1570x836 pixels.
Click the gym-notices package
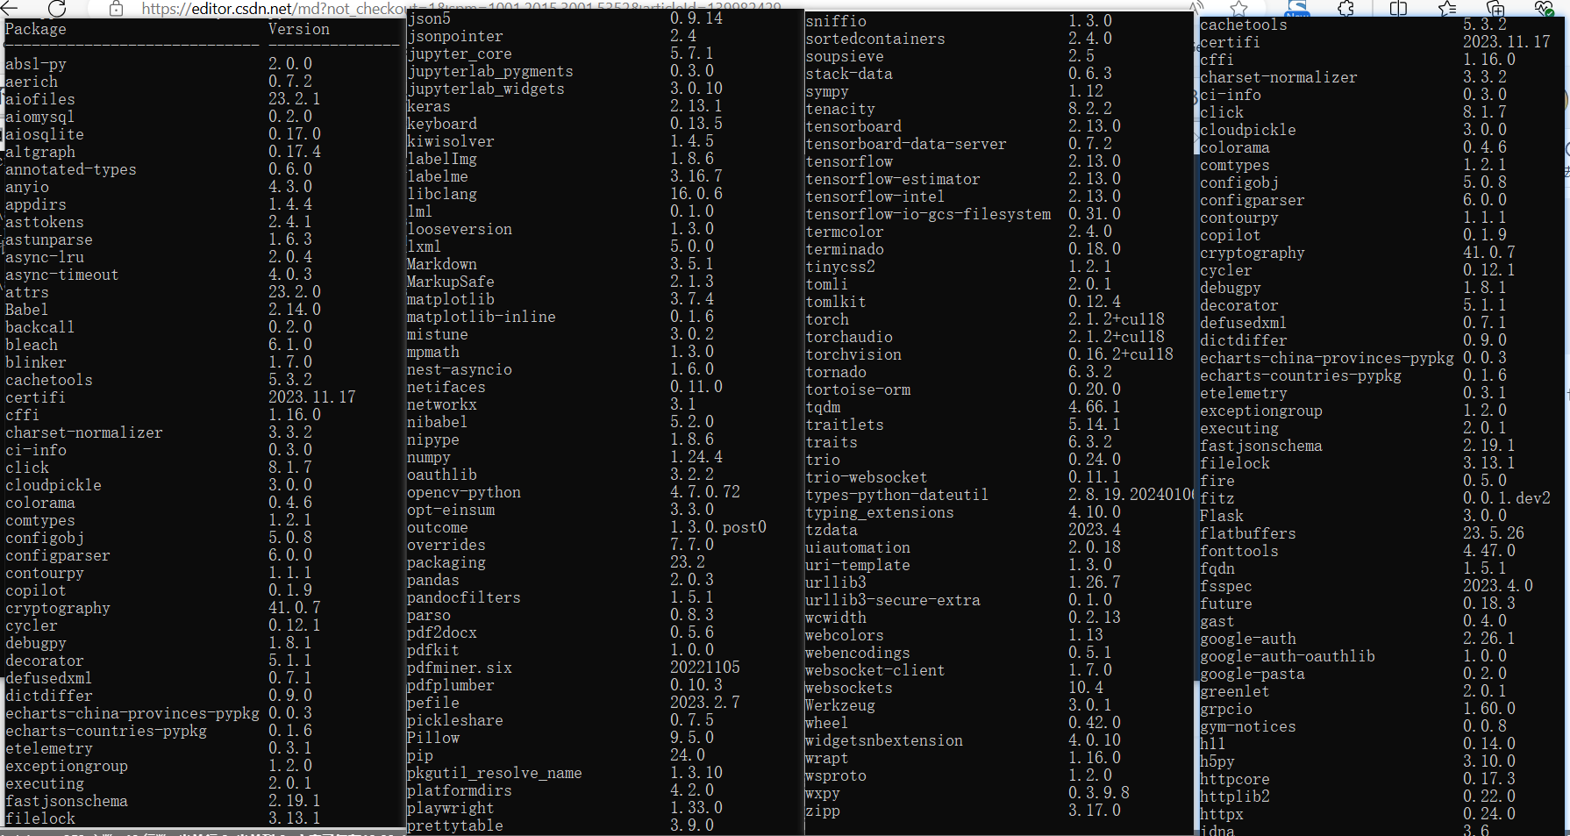point(1248,726)
